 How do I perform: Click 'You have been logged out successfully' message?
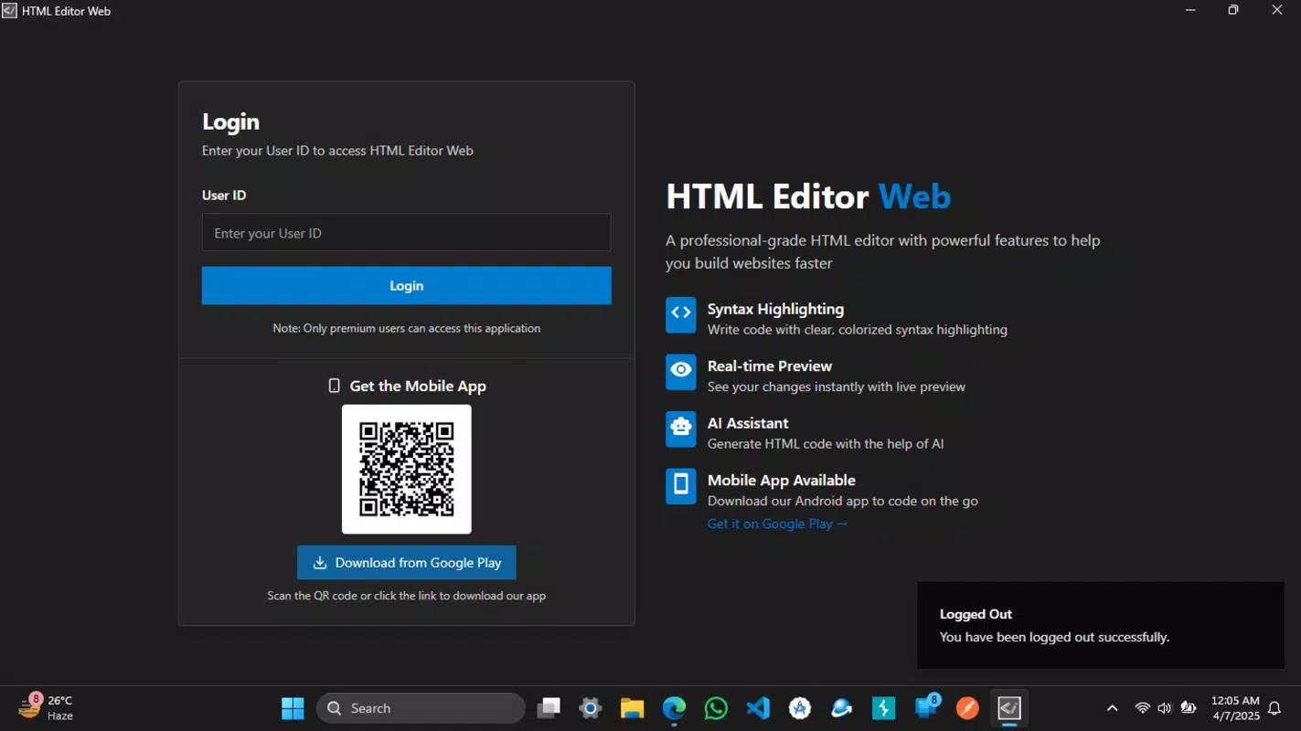[1054, 637]
